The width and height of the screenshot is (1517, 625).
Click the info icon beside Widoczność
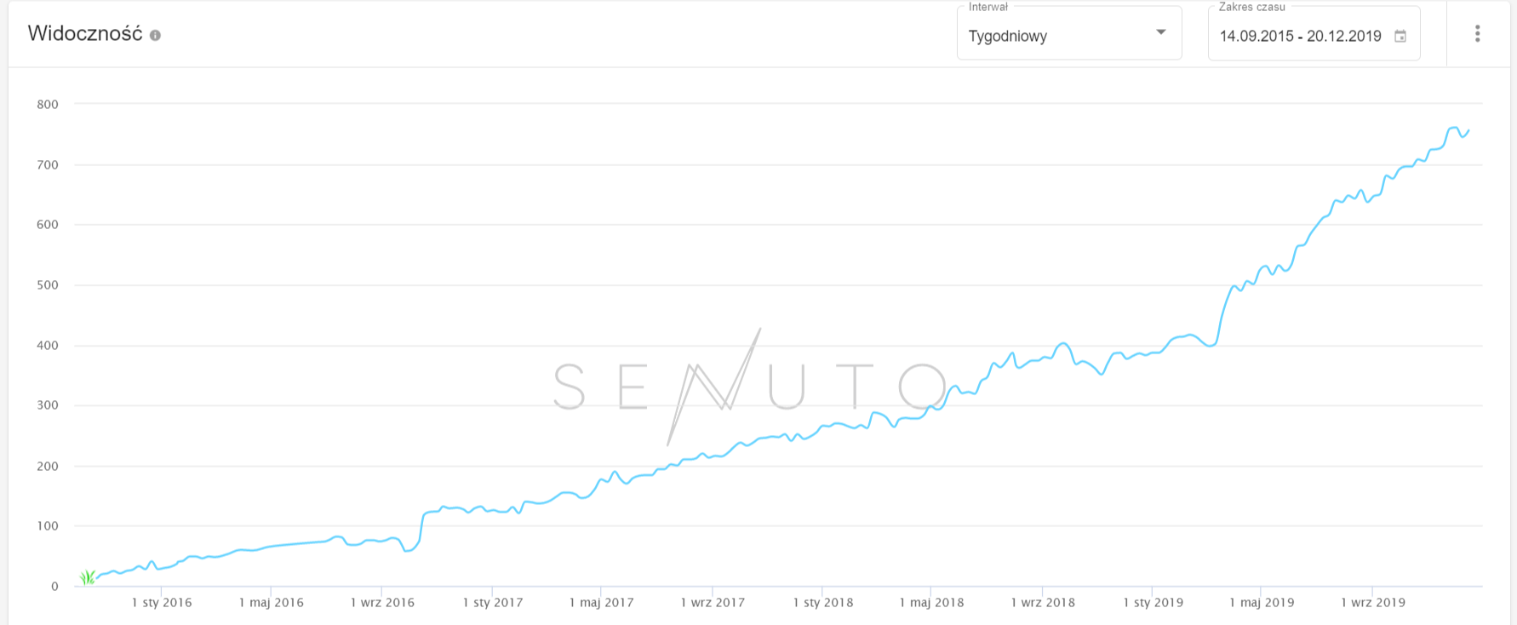[x=155, y=35]
